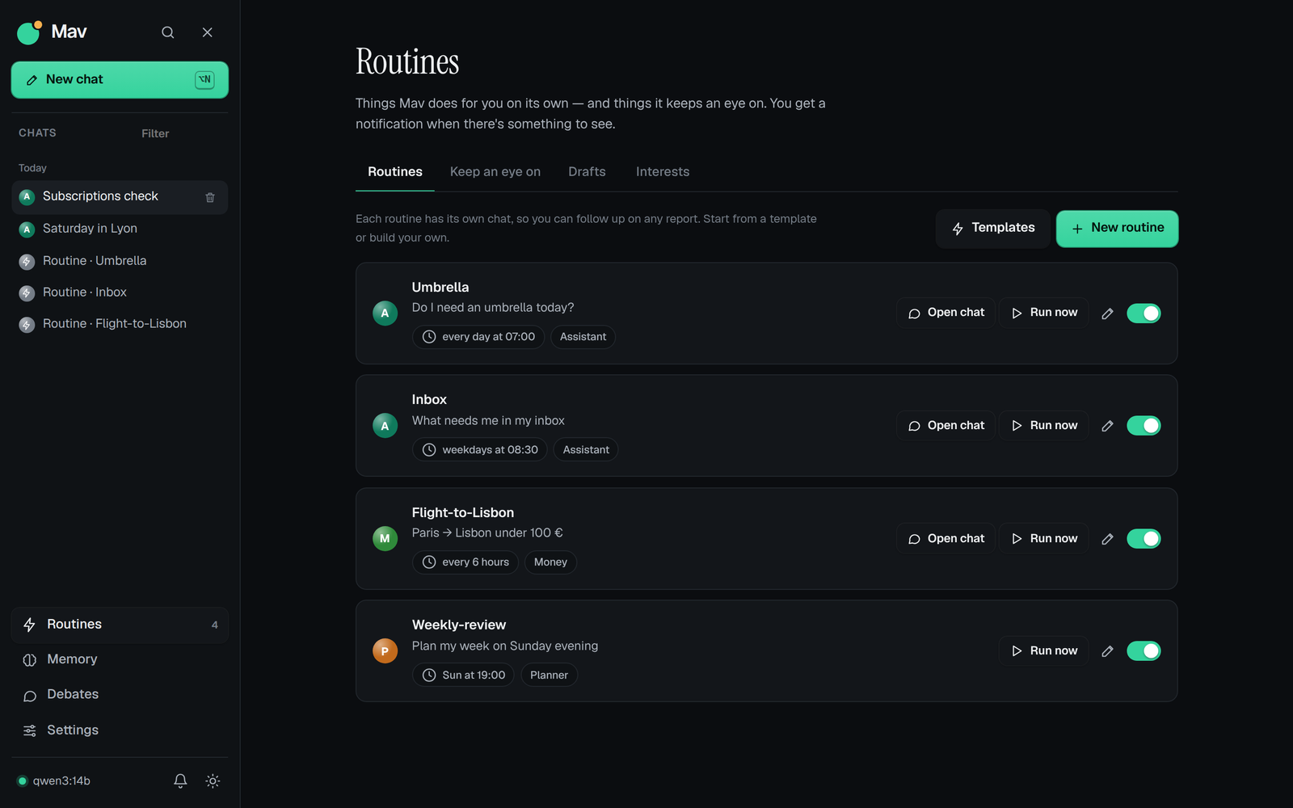
Task: Open the Routine · Umbrella chat
Action: tap(120, 261)
